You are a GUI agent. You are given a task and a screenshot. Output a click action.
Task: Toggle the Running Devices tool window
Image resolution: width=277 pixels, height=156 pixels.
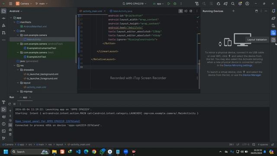273,33
